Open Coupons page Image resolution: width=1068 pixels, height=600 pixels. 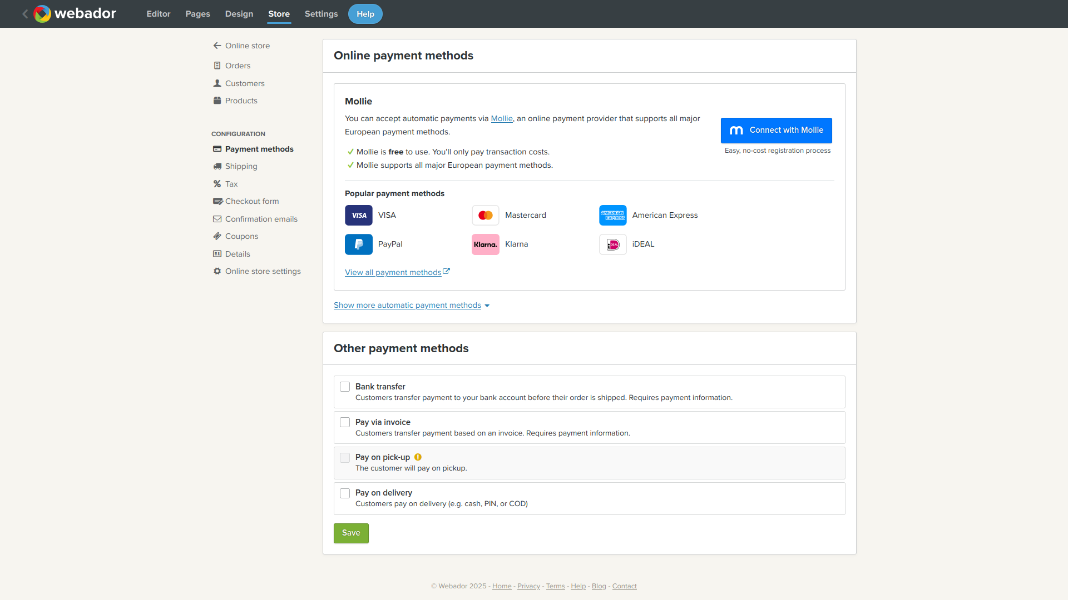[241, 236]
